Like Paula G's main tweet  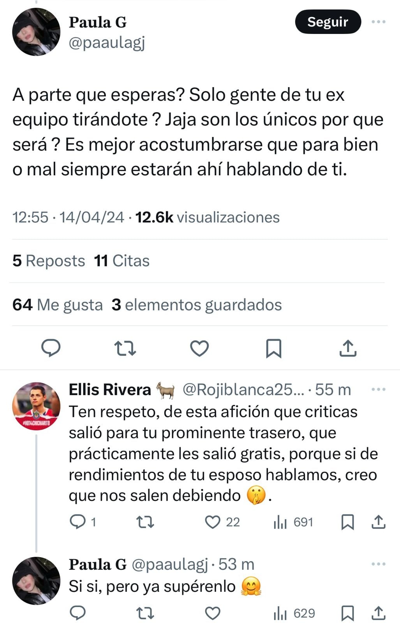[199, 348]
